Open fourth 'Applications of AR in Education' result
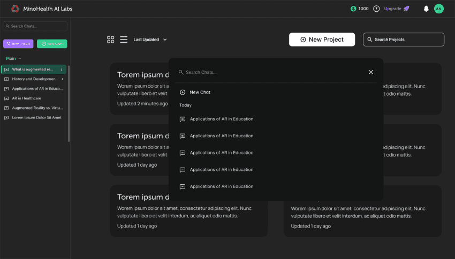The width and height of the screenshot is (455, 259). click(x=216, y=170)
